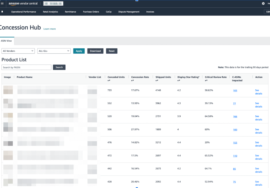Click the Search by PASIN input field
Viewport: 270px width, 188px height.
coord(26,67)
